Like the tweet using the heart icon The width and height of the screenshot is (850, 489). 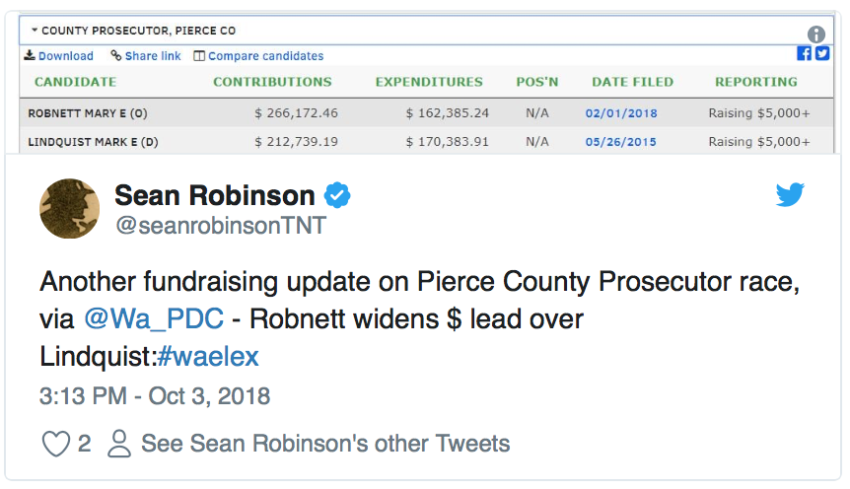pyautogui.click(x=56, y=444)
